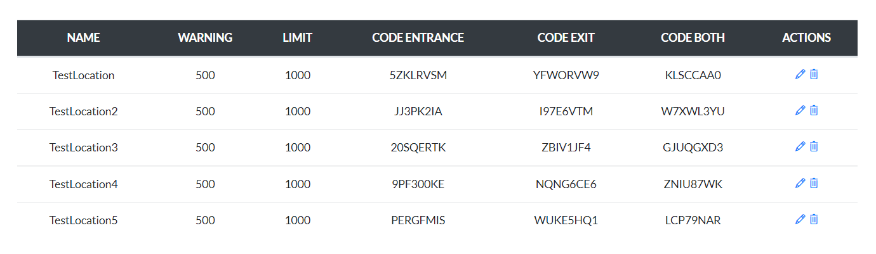Click the NAME column header
The image size is (876, 254).
tap(83, 38)
